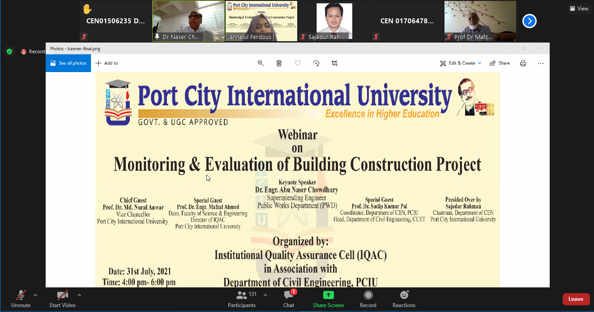
Task: Click Share in Photos toolbar
Action: tap(500, 63)
